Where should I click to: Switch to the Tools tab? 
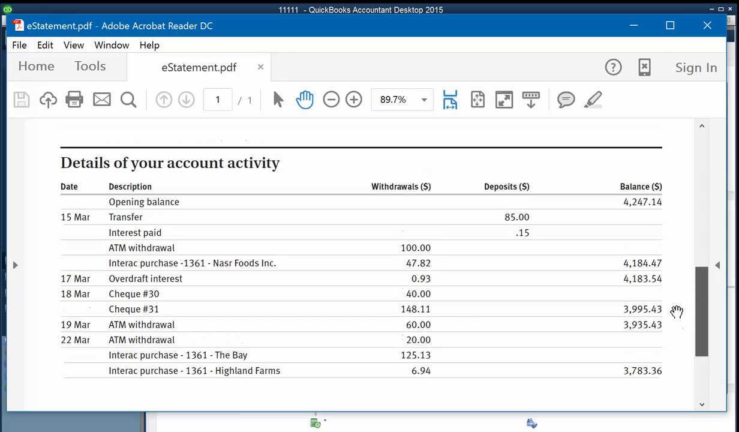coord(90,67)
